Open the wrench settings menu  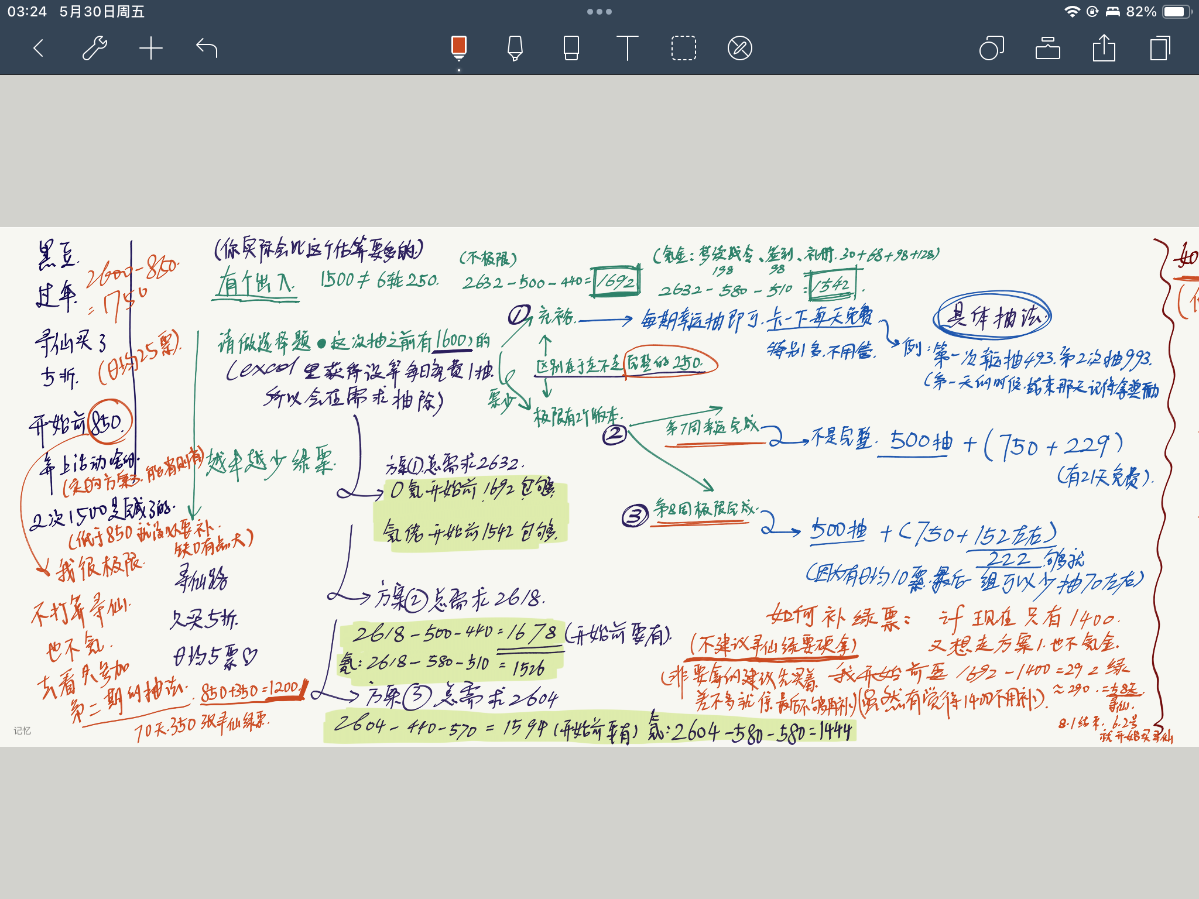(94, 48)
